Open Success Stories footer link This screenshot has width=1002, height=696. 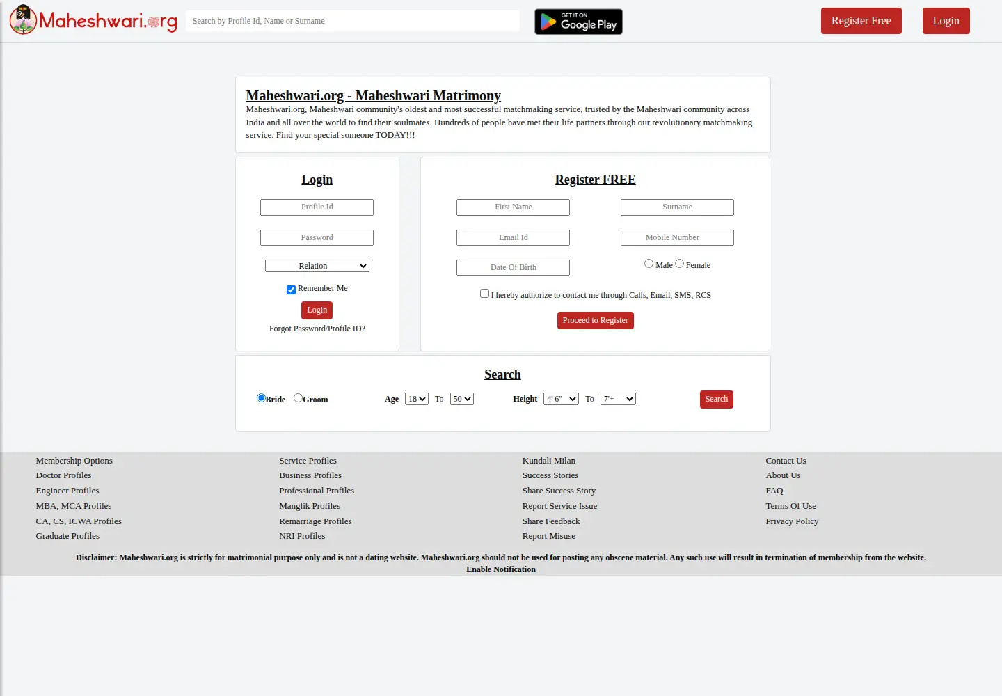pyautogui.click(x=550, y=475)
